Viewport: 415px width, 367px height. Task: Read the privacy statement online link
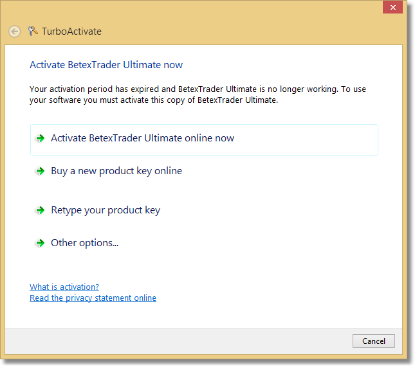[x=93, y=298]
